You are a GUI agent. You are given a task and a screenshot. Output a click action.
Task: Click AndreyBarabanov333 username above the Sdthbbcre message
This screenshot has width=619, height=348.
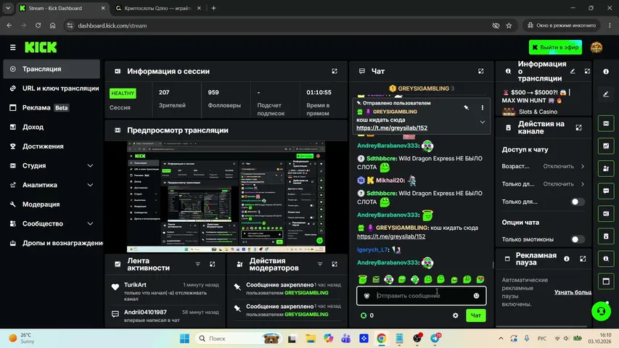[388, 146]
